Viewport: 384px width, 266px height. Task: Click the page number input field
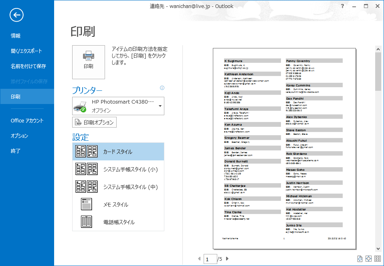210,259
